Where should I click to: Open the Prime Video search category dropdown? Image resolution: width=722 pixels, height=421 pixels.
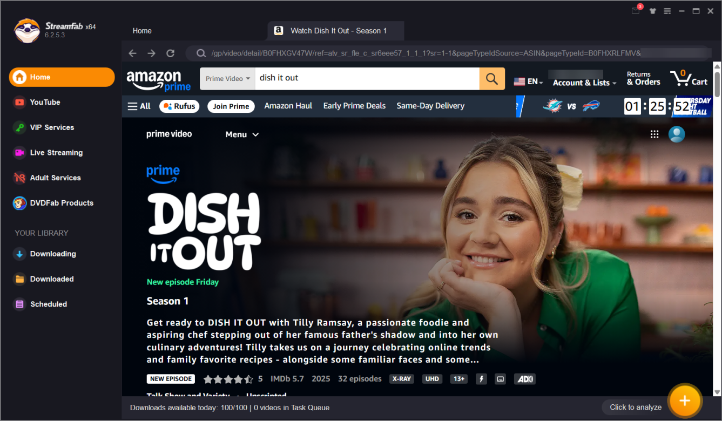tap(227, 79)
